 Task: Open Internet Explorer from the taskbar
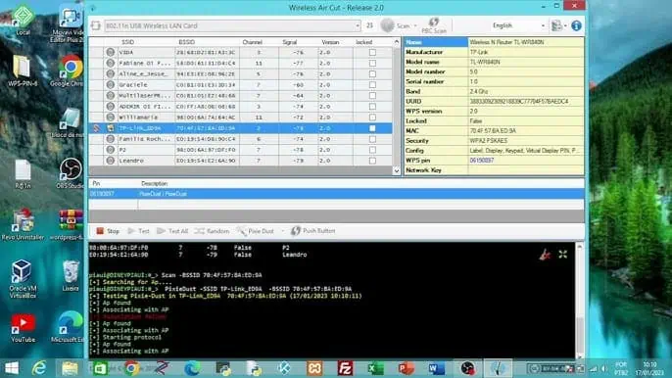[x=39, y=368]
